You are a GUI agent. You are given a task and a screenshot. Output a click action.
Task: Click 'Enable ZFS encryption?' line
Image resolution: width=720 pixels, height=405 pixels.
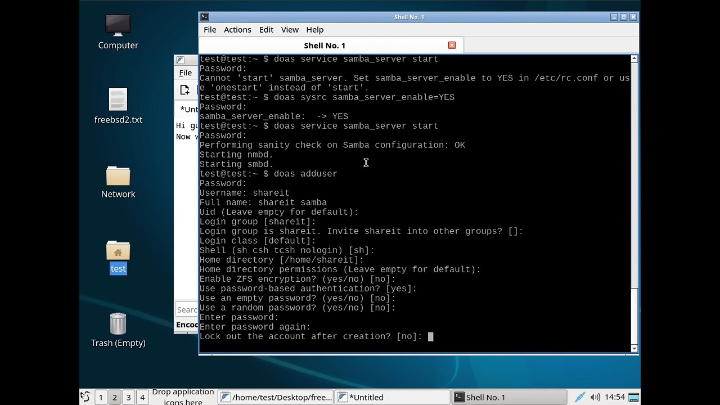pyautogui.click(x=298, y=279)
